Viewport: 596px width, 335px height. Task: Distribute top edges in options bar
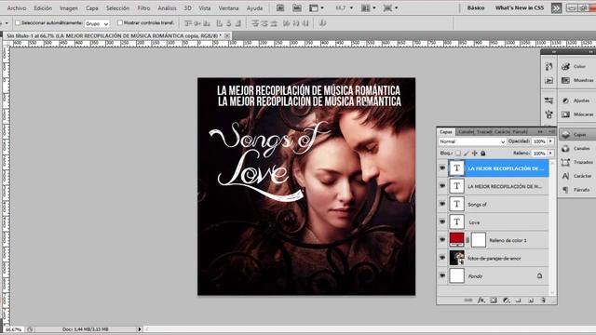pyautogui.click(x=255, y=23)
